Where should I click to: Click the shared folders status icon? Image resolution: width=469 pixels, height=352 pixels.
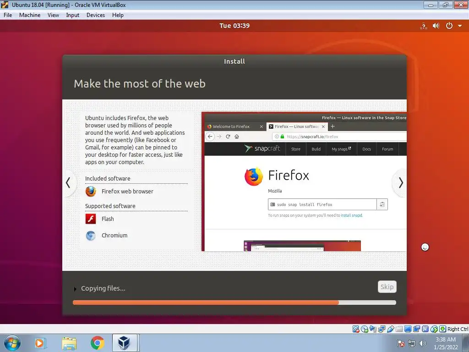(x=399, y=329)
